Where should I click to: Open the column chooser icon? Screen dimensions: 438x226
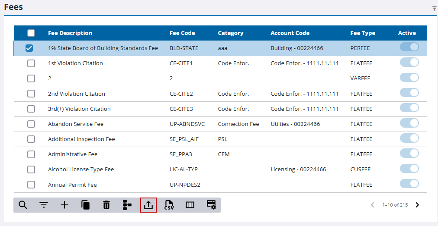coord(190,205)
